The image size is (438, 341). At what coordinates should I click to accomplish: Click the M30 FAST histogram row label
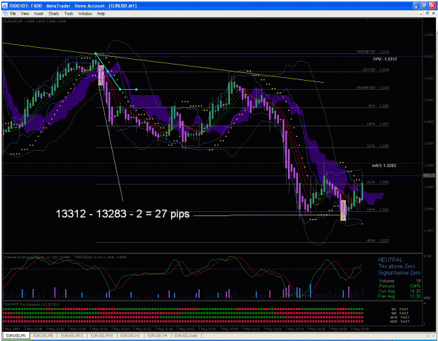(x=400, y=321)
